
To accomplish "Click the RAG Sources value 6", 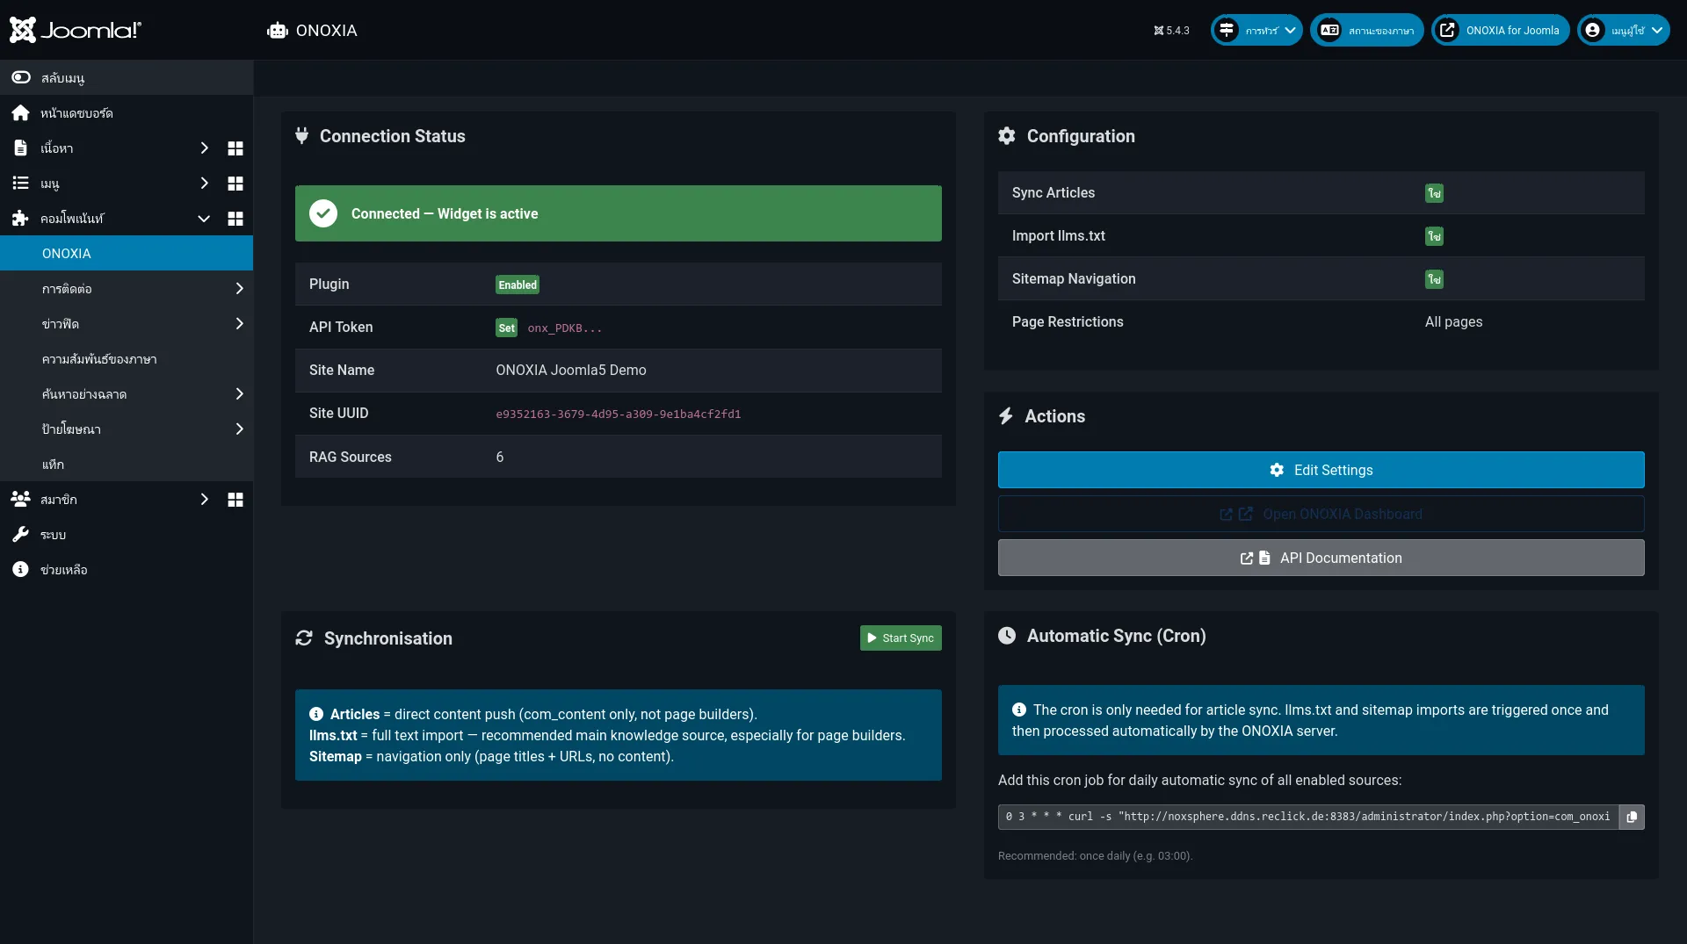I will click(x=500, y=457).
